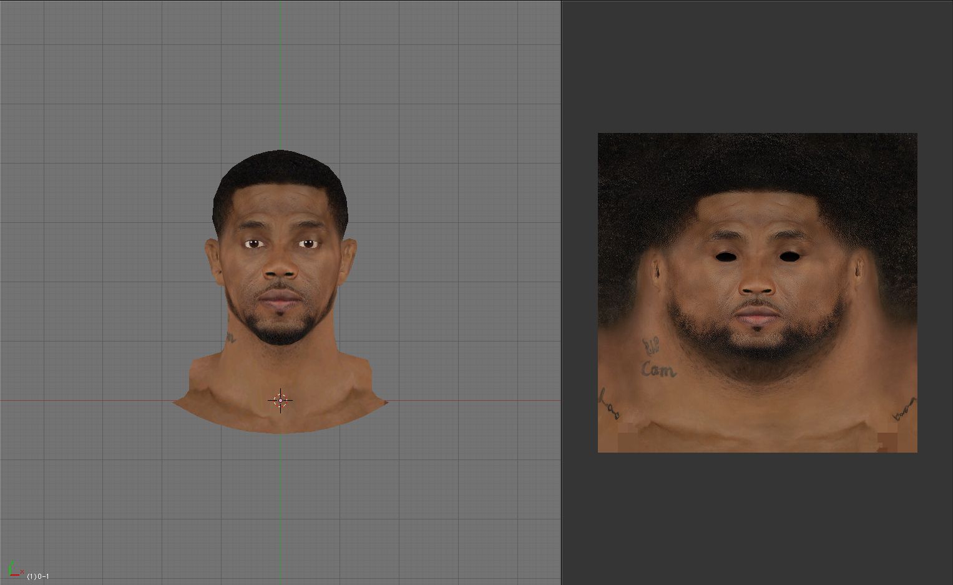Click the 3D model's eye on the viewer's left
Image resolution: width=953 pixels, height=585 pixels.
[x=253, y=243]
